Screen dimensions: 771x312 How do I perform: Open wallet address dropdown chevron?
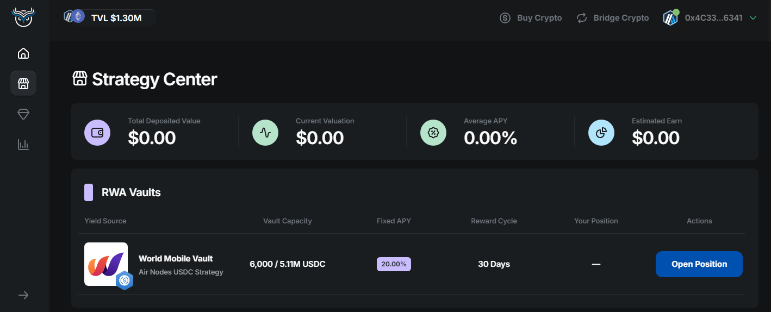[753, 18]
